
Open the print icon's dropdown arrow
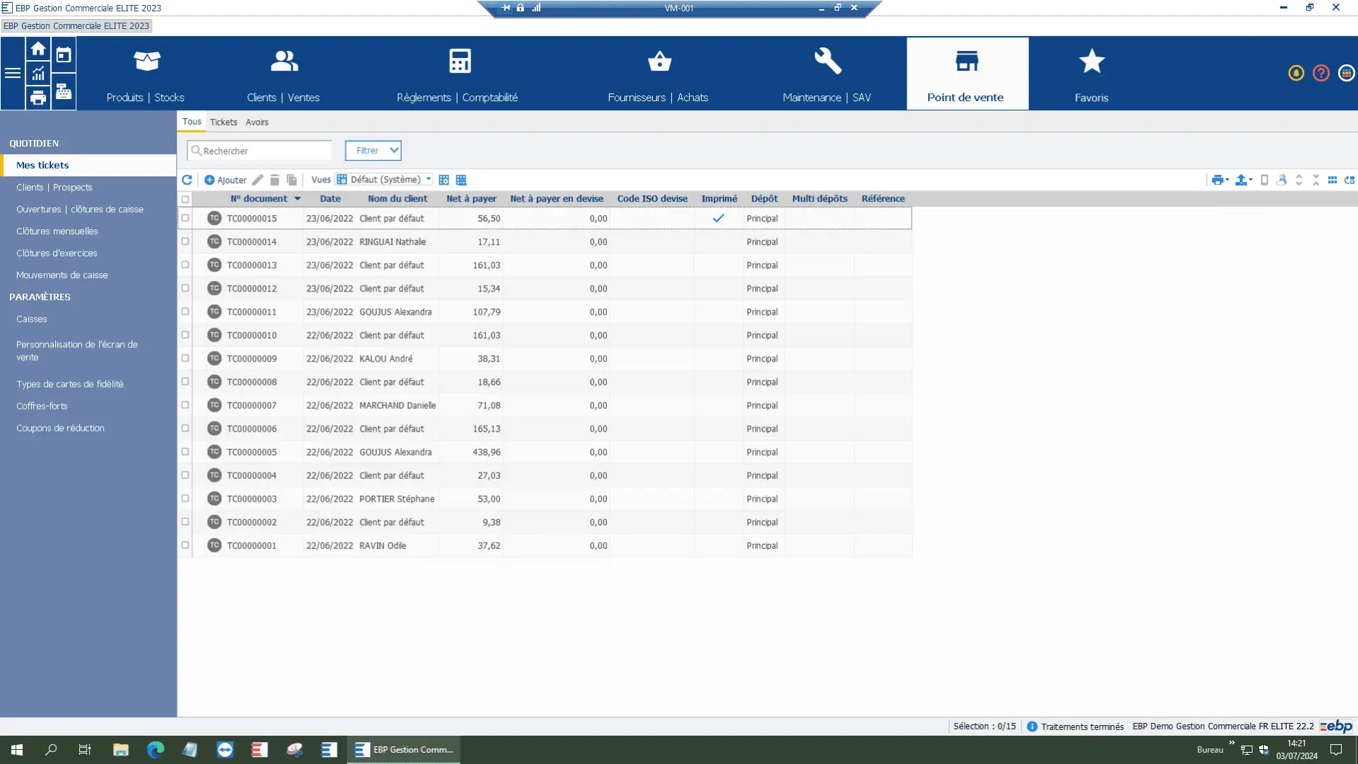point(1226,180)
